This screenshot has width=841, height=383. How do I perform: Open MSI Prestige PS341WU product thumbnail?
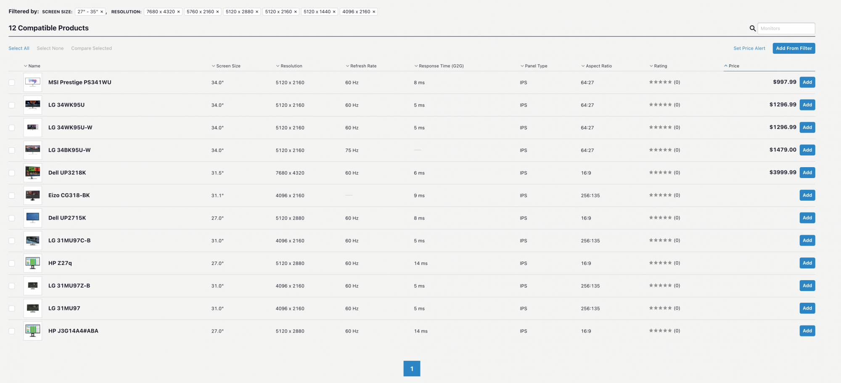pyautogui.click(x=33, y=82)
